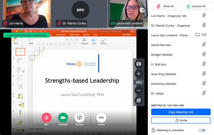The width and height of the screenshot is (214, 135).
Task: Click PowerPoint Share button
Action: (x=127, y=35)
